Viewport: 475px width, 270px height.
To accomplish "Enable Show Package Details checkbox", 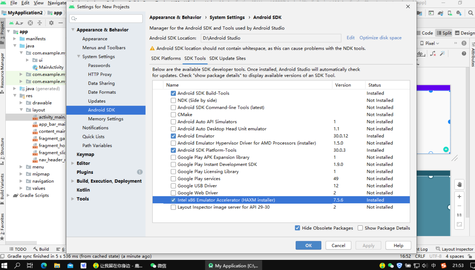I will tap(360, 228).
